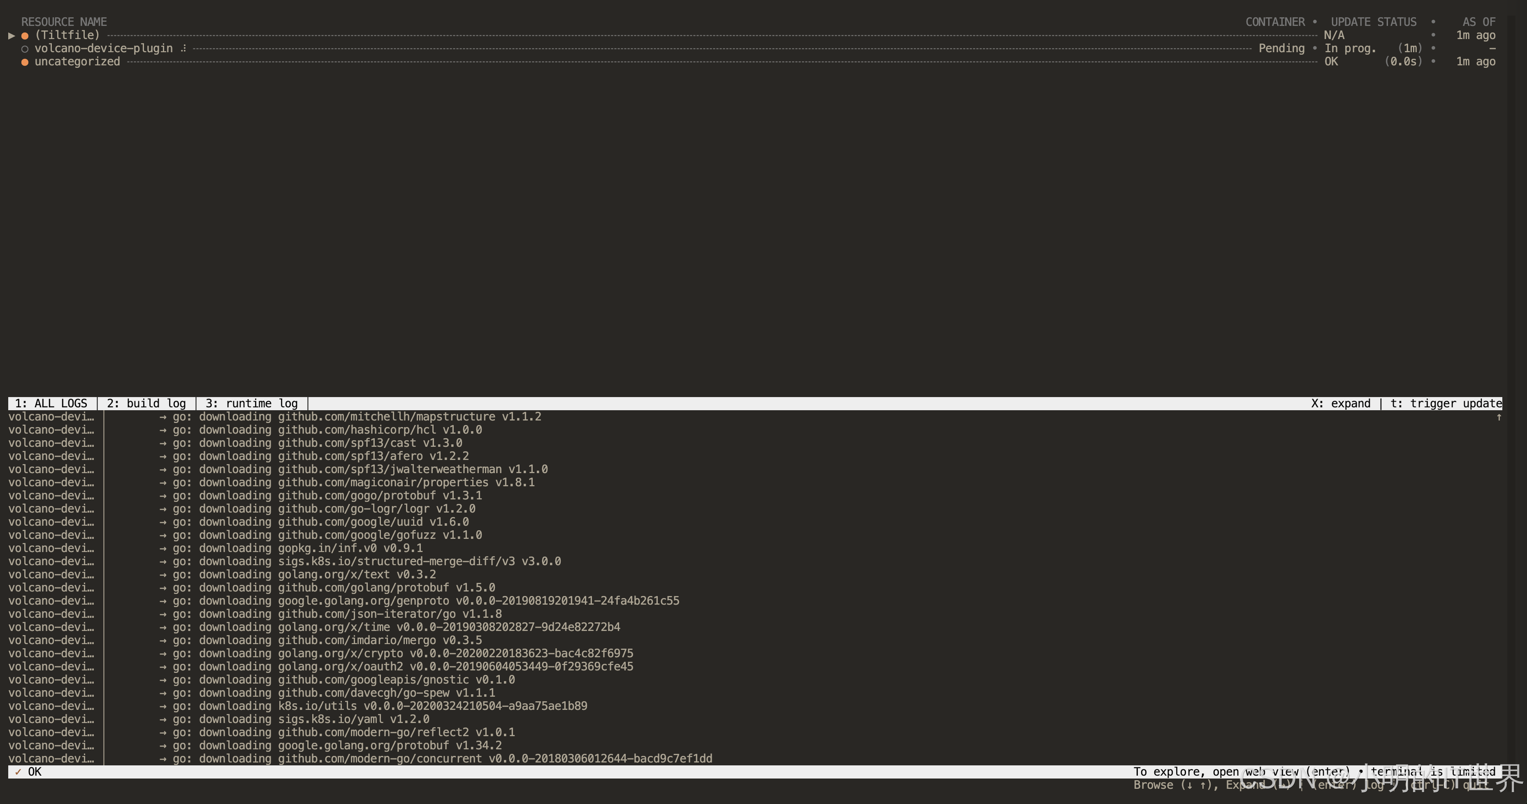The width and height of the screenshot is (1527, 804).
Task: Click the Pending container status text
Action: pos(1281,49)
